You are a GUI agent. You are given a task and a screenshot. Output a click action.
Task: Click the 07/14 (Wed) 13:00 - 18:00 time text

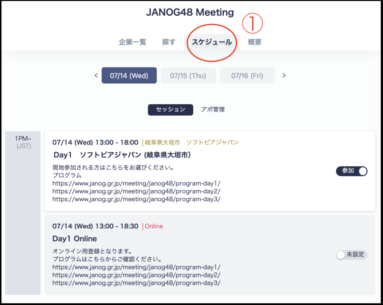(x=95, y=143)
